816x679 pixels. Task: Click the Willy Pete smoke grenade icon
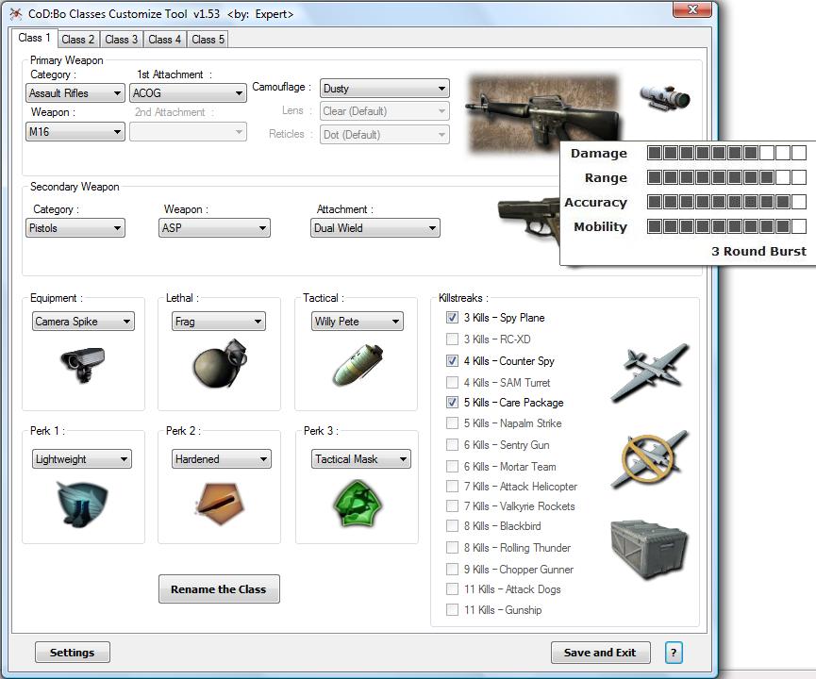pyautogui.click(x=357, y=364)
